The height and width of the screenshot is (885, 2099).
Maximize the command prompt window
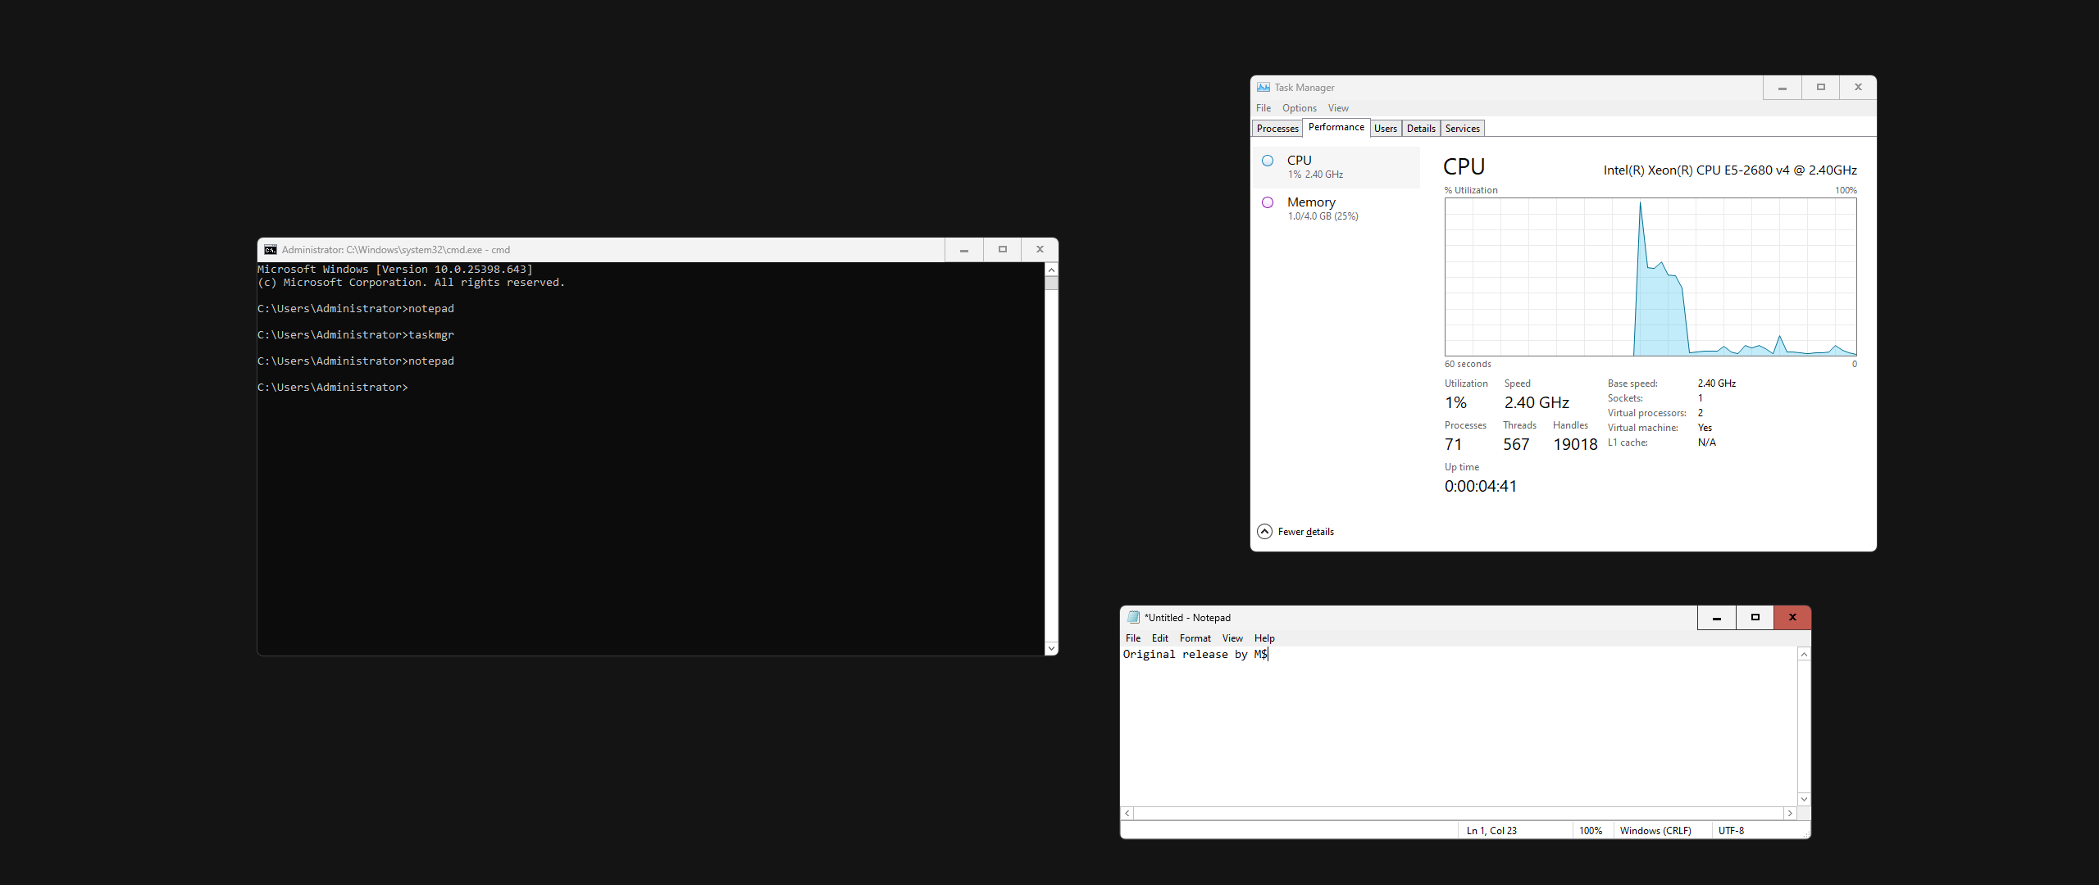(x=1002, y=250)
